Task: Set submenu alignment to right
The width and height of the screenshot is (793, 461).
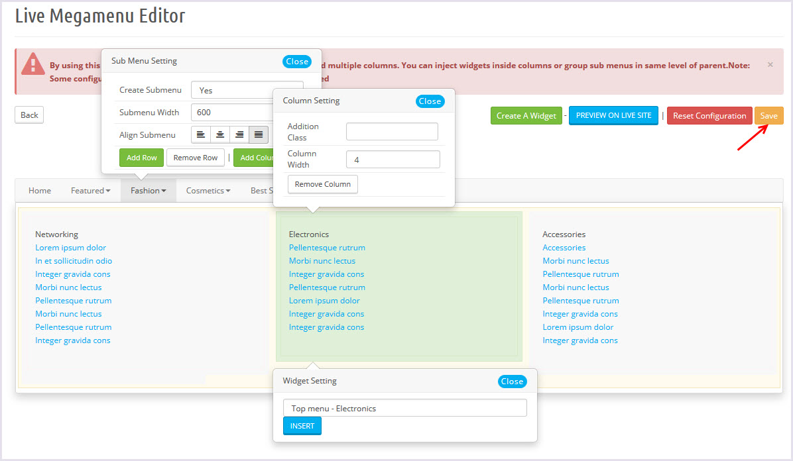Action: pyautogui.click(x=239, y=135)
